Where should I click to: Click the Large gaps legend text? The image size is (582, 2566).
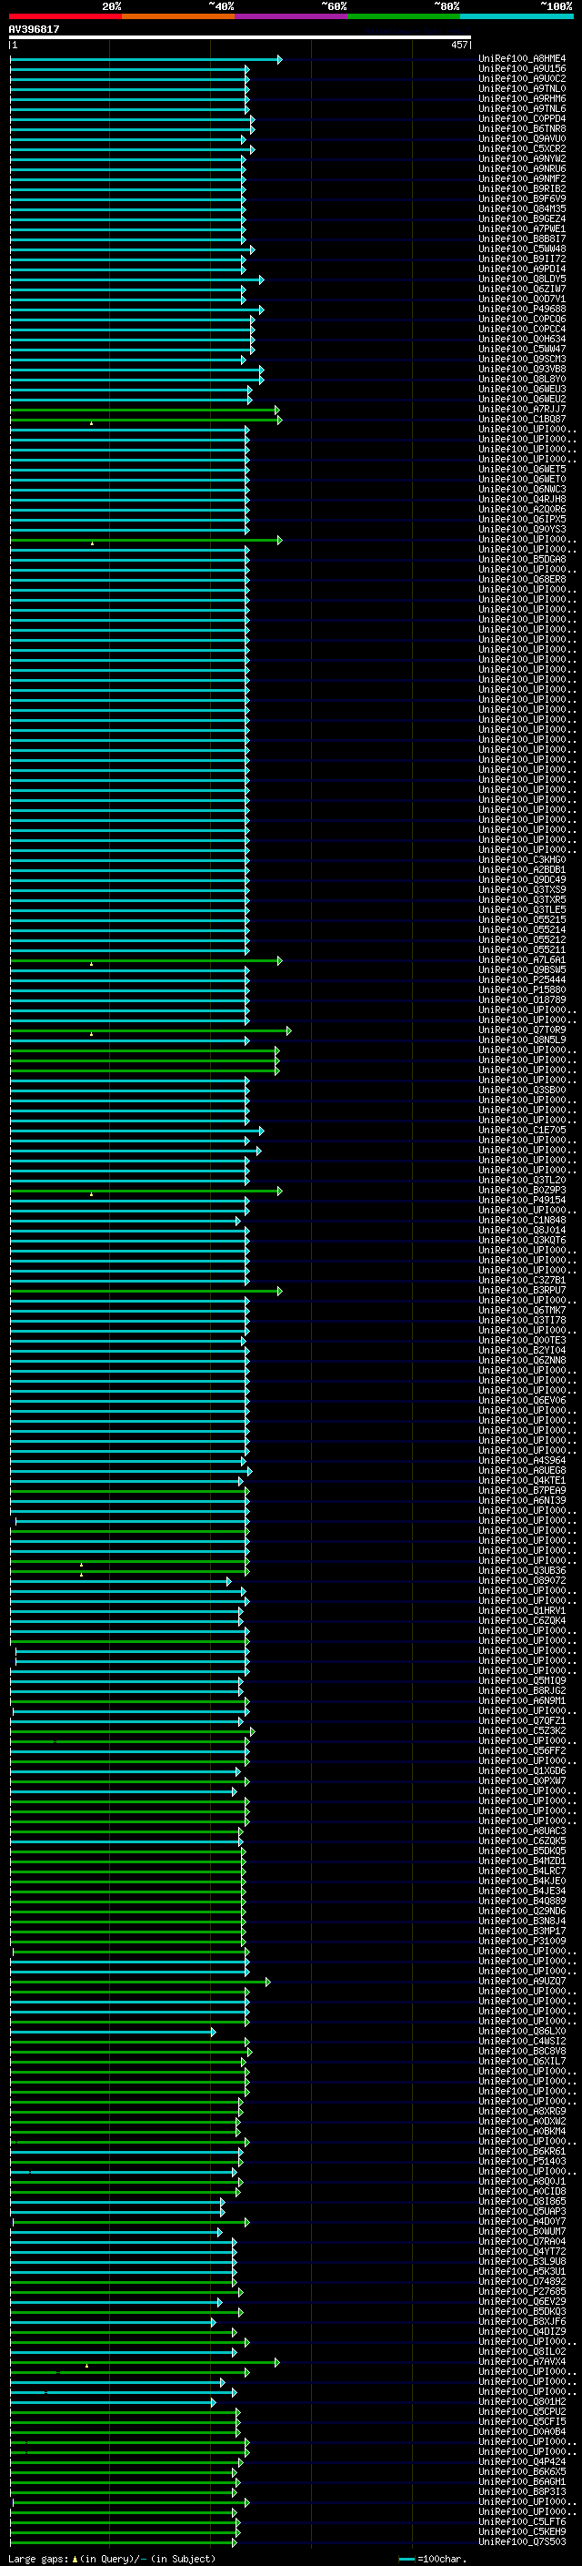[x=112, y=2559]
